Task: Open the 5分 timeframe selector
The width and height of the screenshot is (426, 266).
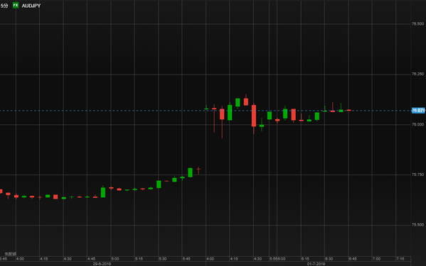Action: 4,6
